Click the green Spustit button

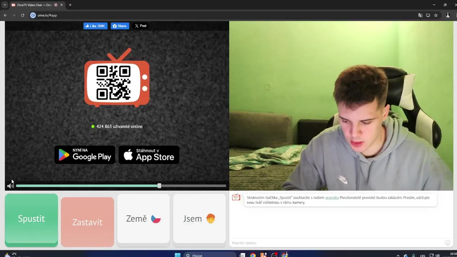tap(31, 220)
